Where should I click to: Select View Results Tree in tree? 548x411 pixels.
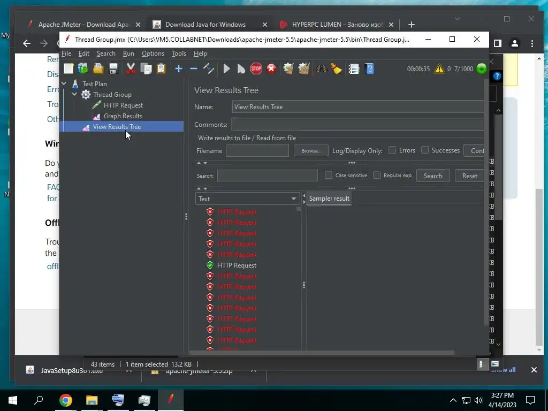[117, 127]
